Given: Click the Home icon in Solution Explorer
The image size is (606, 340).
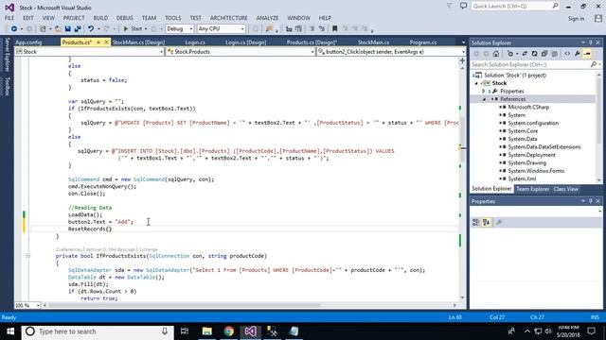Looking at the screenshot, I should tap(496, 54).
